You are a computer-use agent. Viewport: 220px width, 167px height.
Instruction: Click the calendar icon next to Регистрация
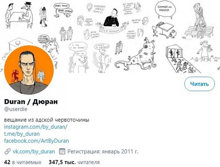(62, 151)
